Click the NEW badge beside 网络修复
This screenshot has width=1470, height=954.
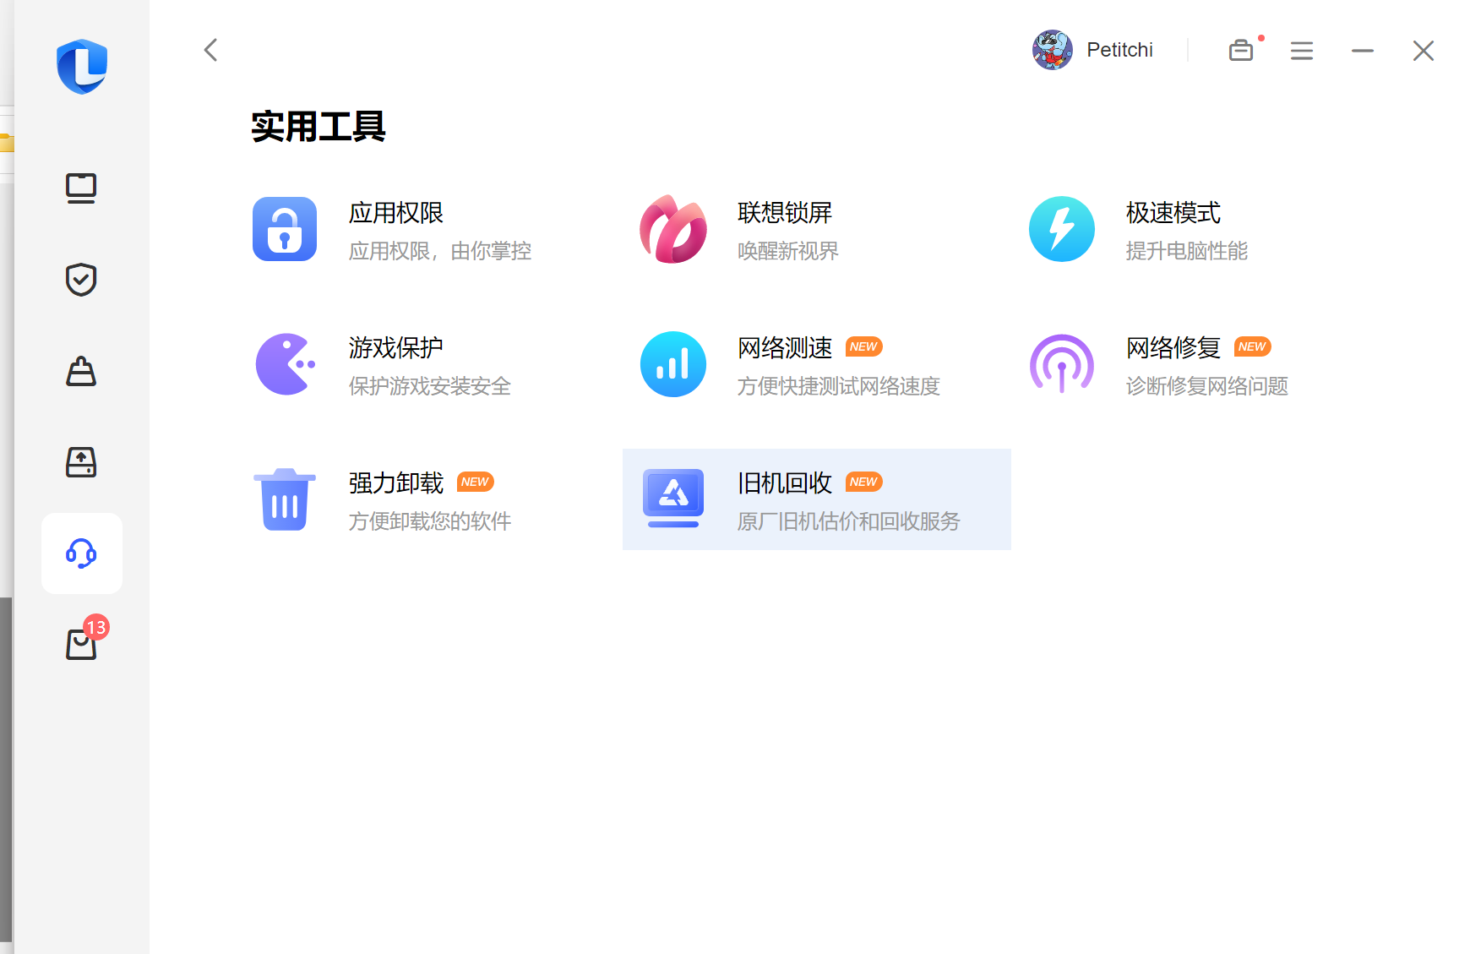1252,346
